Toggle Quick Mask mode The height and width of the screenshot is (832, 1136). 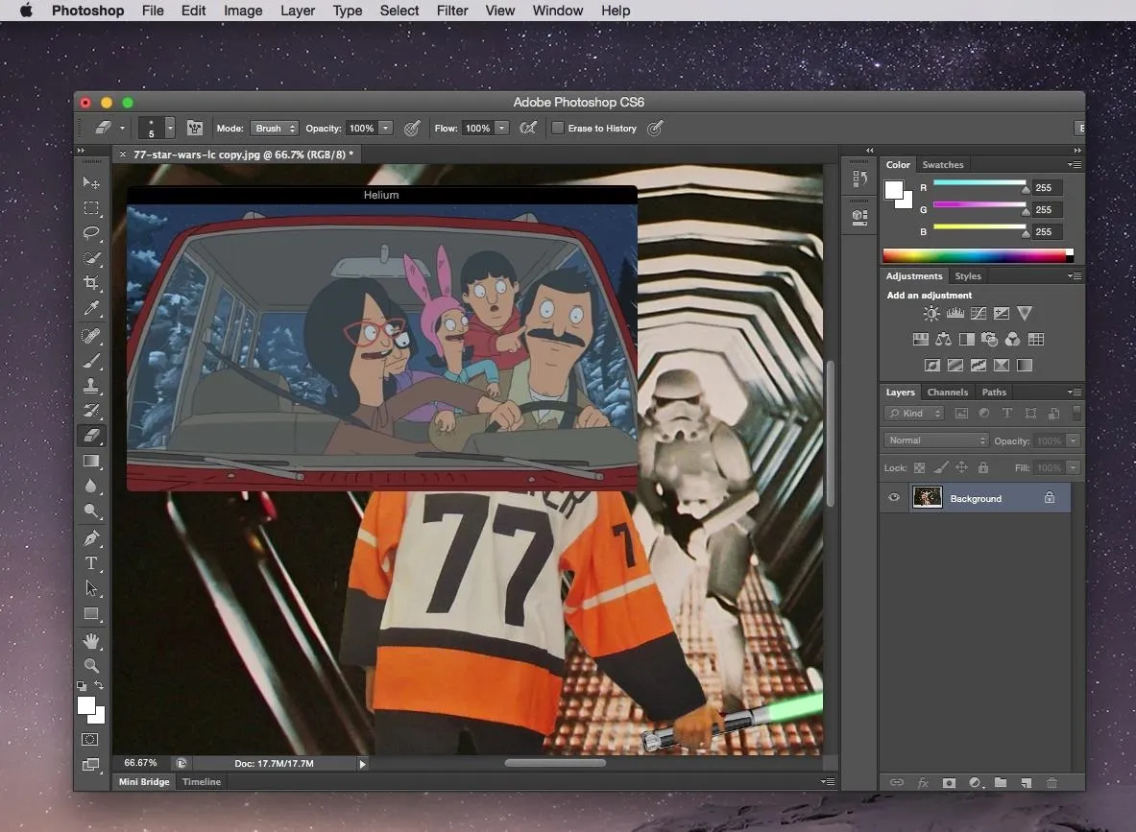tap(90, 739)
